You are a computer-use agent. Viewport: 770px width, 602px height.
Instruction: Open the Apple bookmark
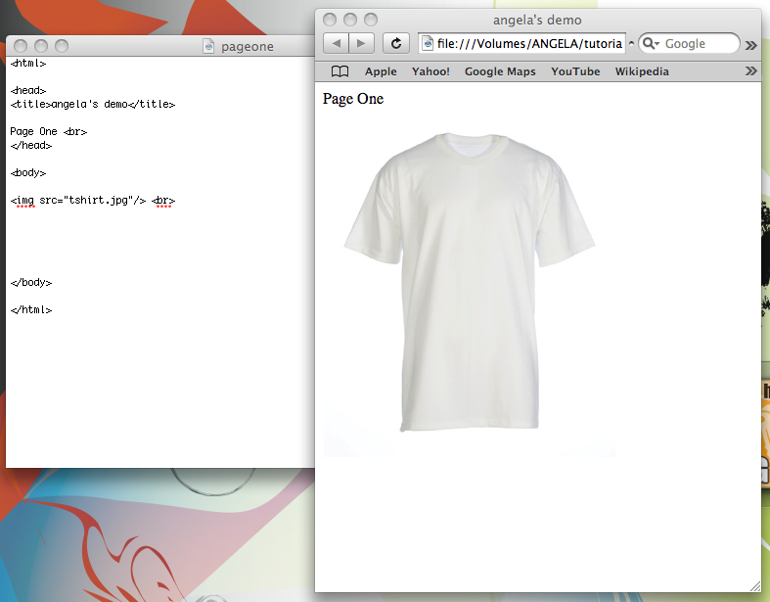tap(381, 71)
